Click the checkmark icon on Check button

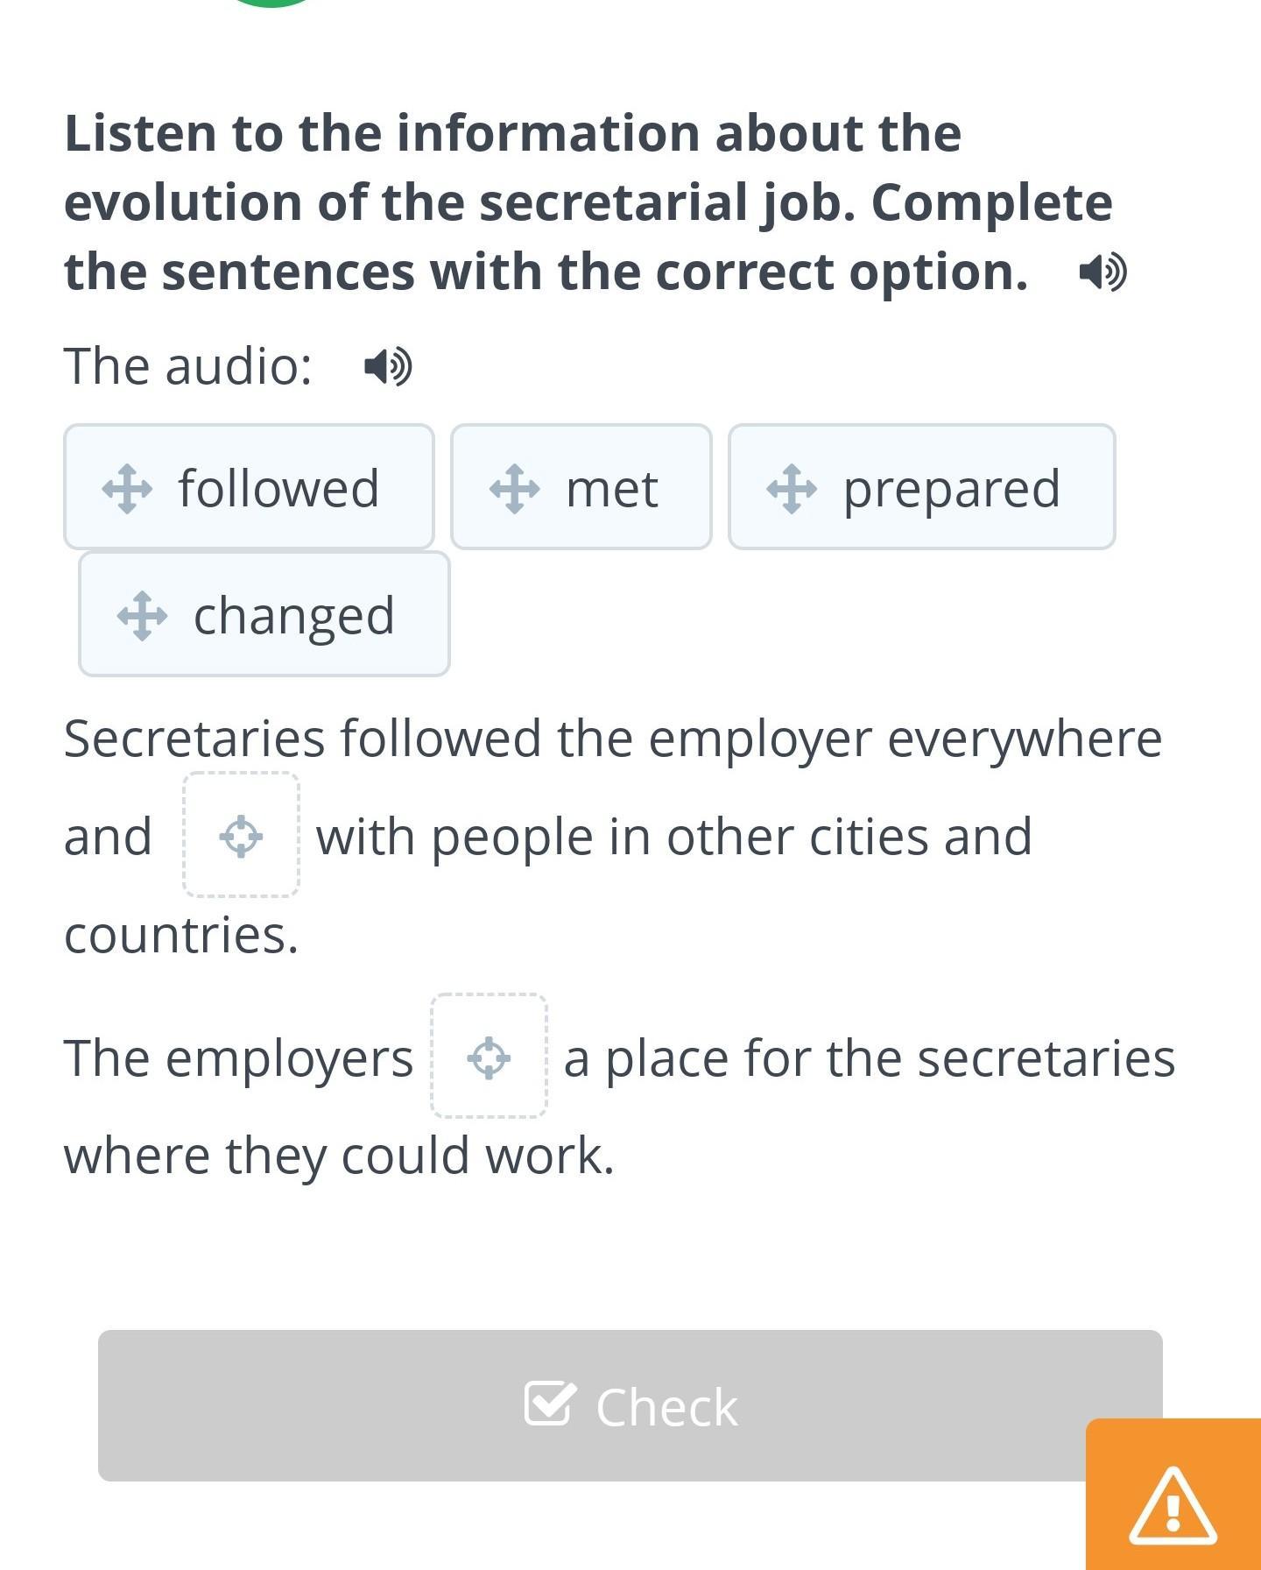coord(550,1404)
